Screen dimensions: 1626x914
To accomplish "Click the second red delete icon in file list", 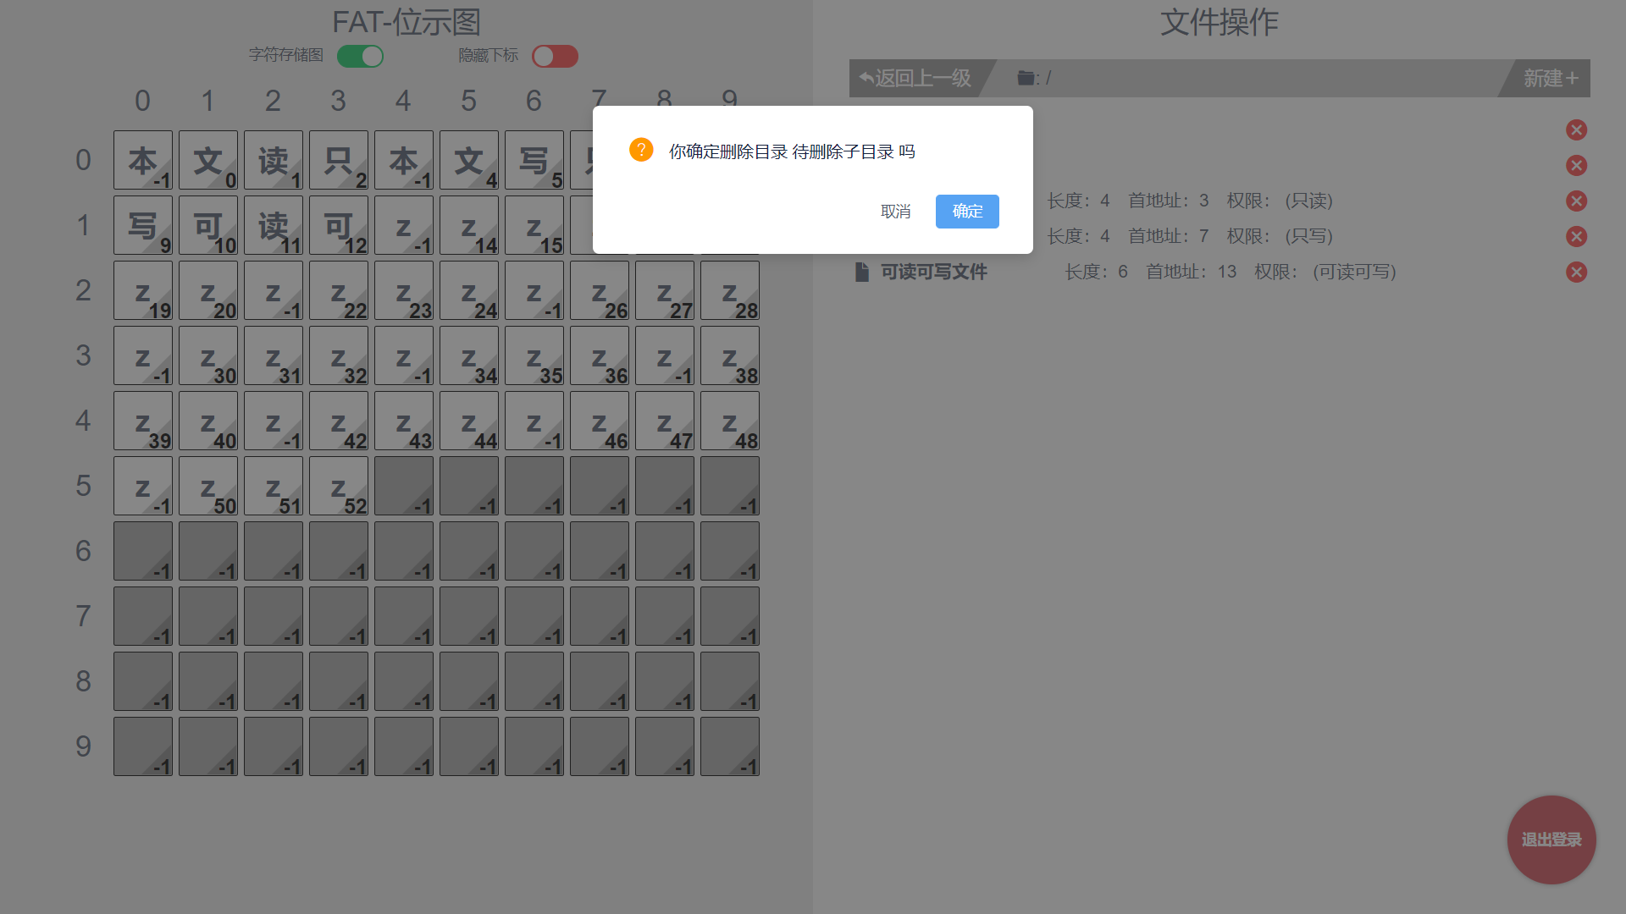I will tap(1575, 166).
